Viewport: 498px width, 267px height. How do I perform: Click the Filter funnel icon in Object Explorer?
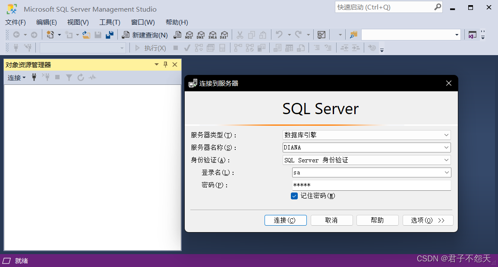point(69,77)
